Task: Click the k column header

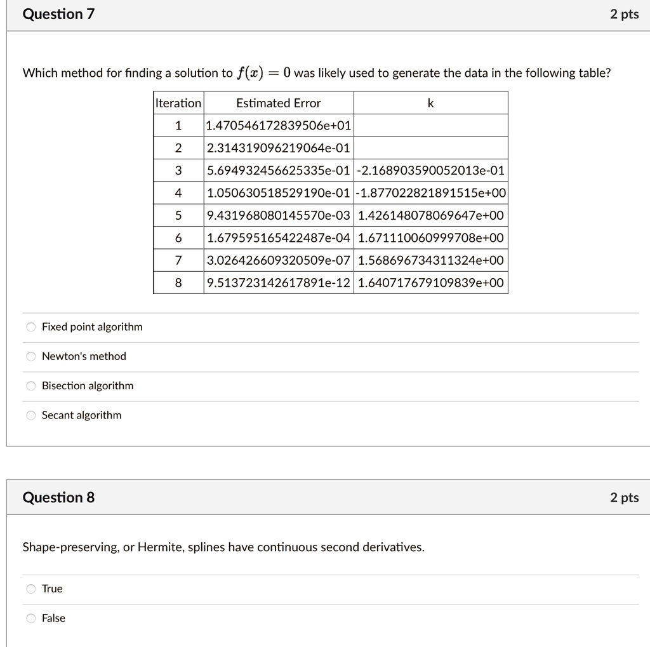Action: pyautogui.click(x=430, y=103)
